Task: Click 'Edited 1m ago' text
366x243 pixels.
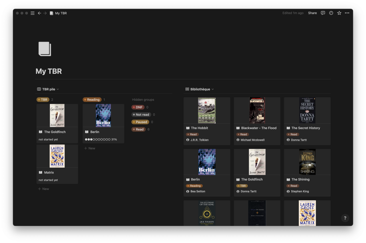Action: coord(293,13)
